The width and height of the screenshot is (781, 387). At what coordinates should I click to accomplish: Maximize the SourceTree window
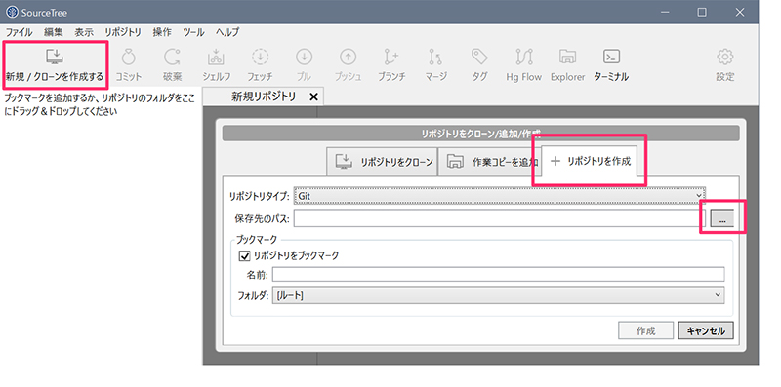pyautogui.click(x=702, y=13)
